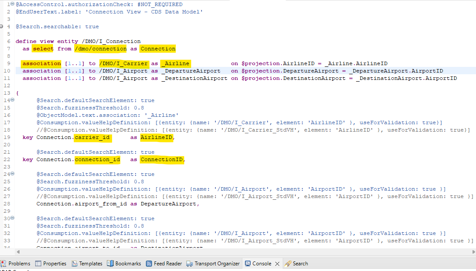Click 'association' keyword on line 10
This screenshot has width=476, height=271.
click(x=42, y=71)
